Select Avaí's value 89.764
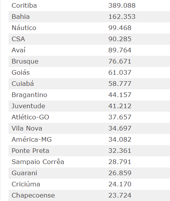Screen dimensions: 170x201 tap(120, 50)
